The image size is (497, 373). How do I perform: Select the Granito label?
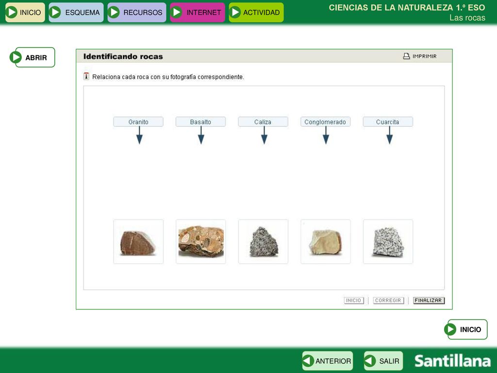[x=138, y=122]
